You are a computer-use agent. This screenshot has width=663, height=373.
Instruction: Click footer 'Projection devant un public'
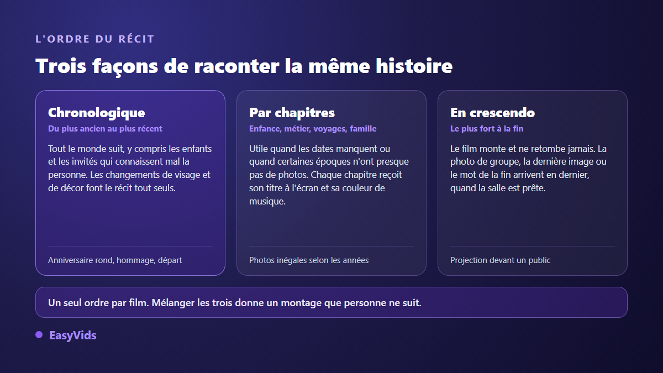[501, 260]
